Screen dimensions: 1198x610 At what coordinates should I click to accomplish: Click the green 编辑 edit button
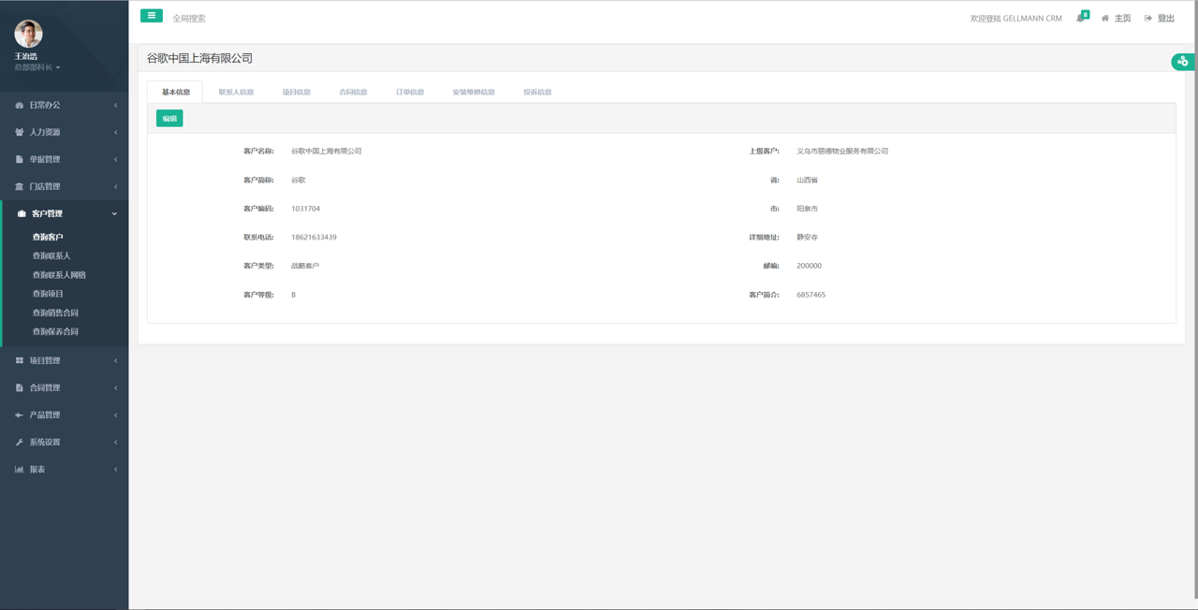pyautogui.click(x=169, y=119)
